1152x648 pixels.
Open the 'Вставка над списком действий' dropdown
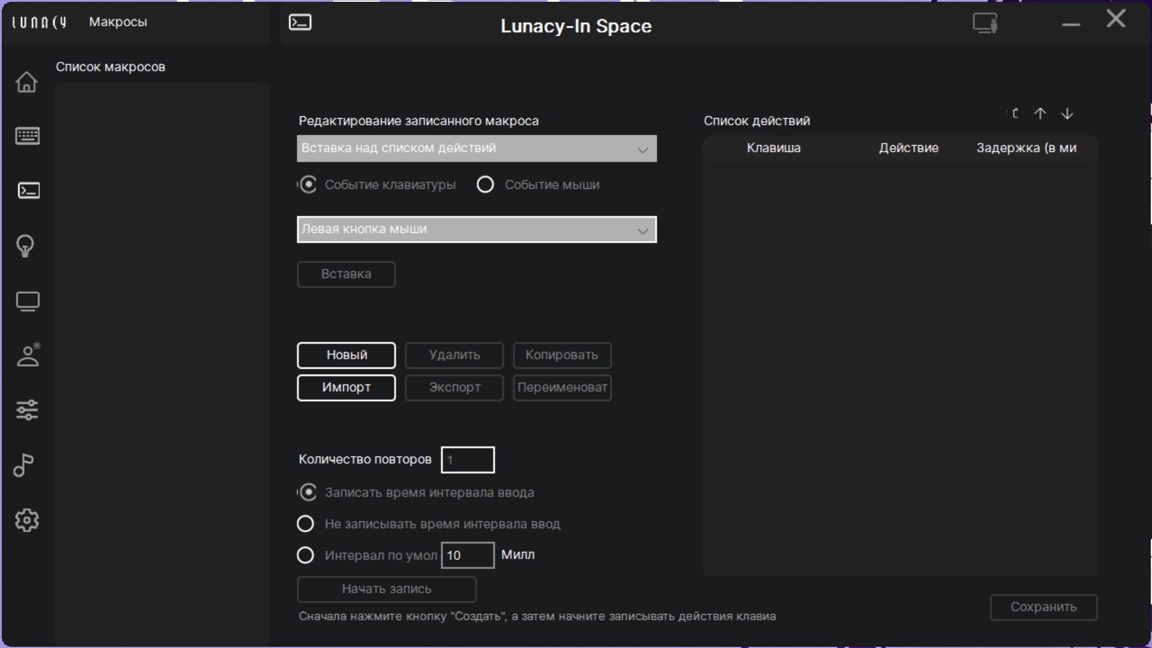tap(477, 148)
